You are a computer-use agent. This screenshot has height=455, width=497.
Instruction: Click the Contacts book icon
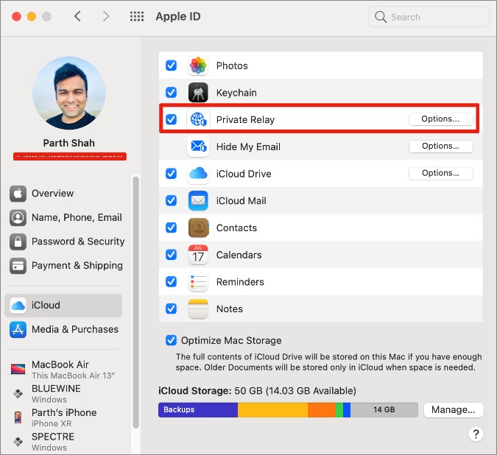coord(198,227)
